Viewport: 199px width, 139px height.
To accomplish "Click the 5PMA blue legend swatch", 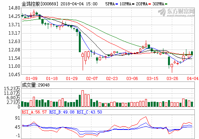I will (x=117, y=4).
